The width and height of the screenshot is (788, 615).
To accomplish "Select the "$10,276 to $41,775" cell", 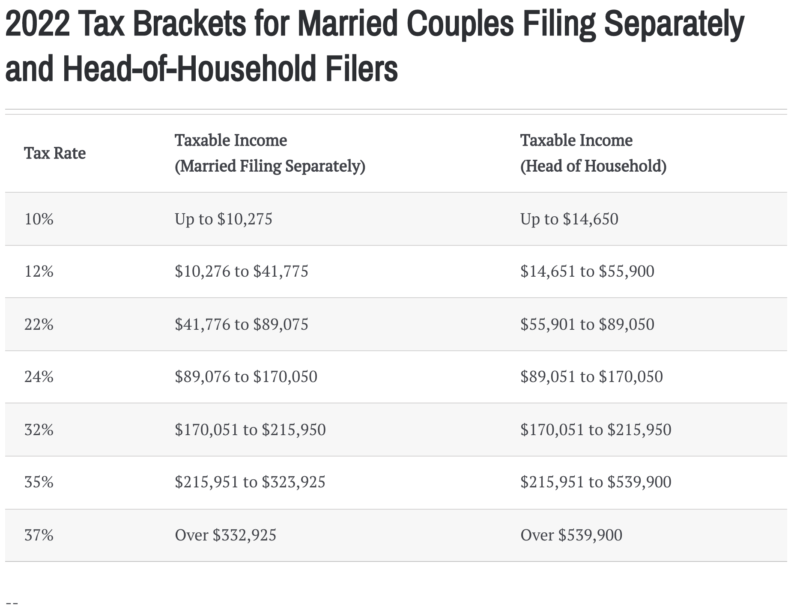I will [242, 272].
